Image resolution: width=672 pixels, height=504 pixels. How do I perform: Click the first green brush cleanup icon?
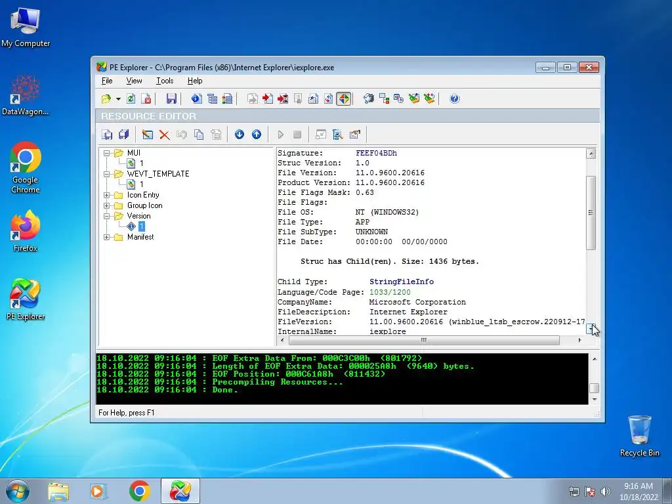pyautogui.click(x=414, y=99)
